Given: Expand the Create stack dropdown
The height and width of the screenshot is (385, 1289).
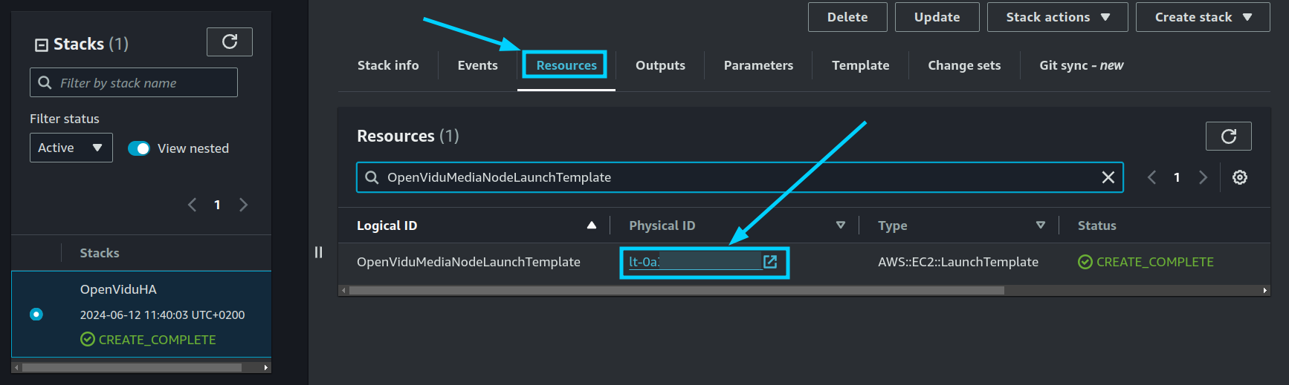Looking at the screenshot, I should 1203,17.
